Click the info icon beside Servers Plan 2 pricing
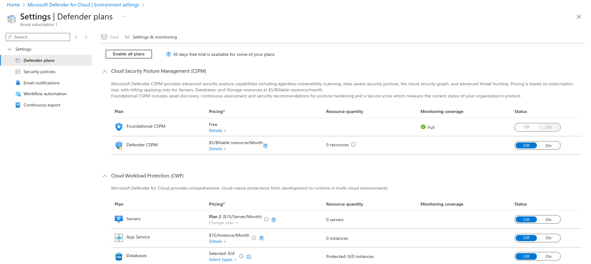 (x=266, y=219)
